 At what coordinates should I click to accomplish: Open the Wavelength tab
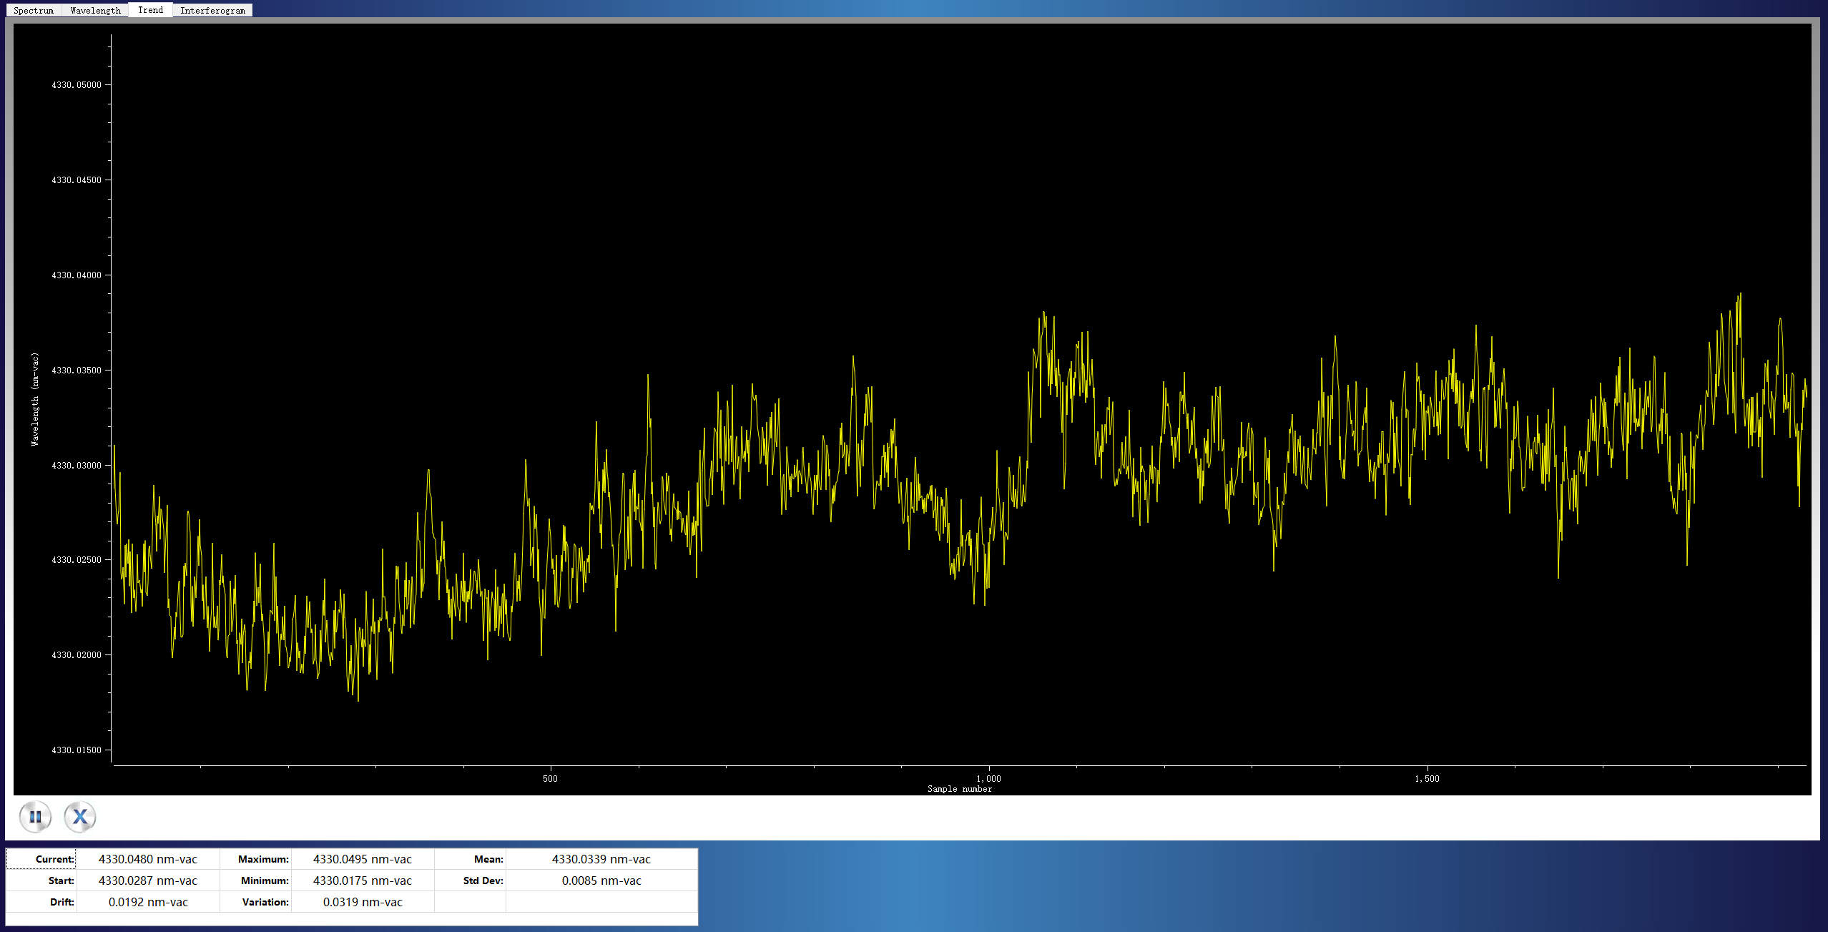(96, 10)
